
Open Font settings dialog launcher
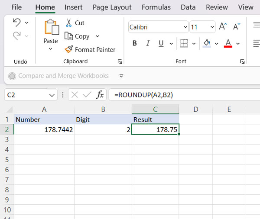(242, 61)
